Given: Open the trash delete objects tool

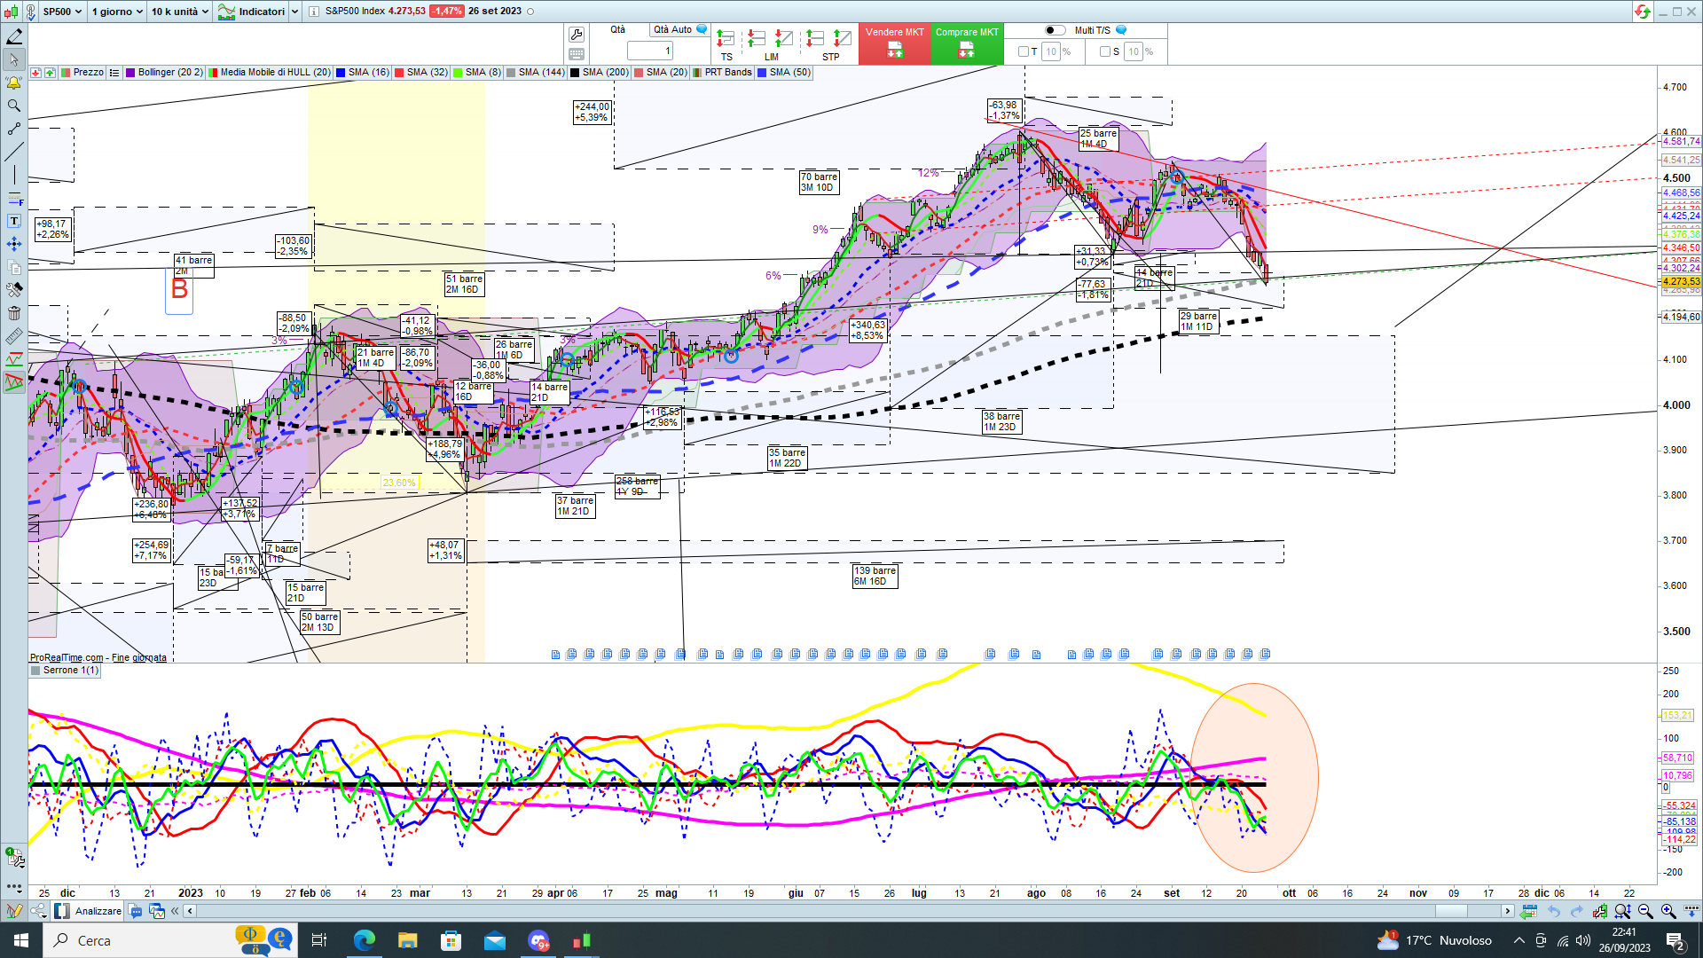Looking at the screenshot, I should 14,313.
